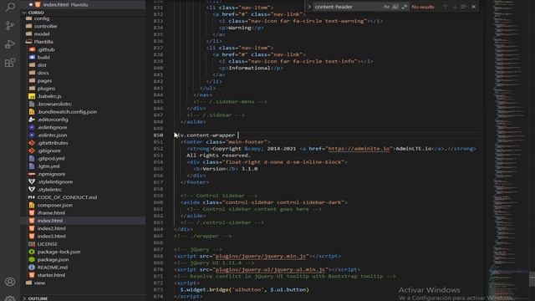
Task: Click the editor vertical scrollbar thumb
Action: pos(532,279)
